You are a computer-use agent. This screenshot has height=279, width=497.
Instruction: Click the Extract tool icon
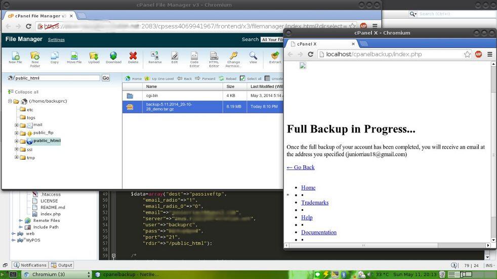[x=275, y=57]
